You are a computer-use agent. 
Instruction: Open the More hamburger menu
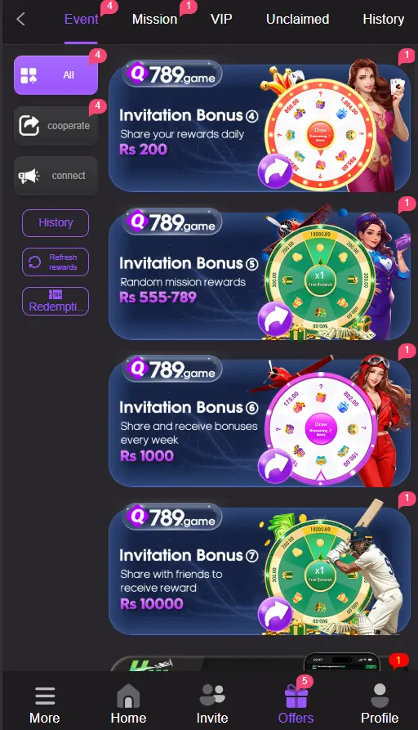pyautogui.click(x=45, y=696)
